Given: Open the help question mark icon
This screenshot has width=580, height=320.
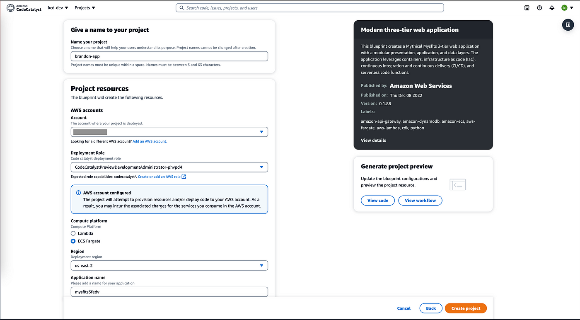Looking at the screenshot, I should tap(539, 8).
